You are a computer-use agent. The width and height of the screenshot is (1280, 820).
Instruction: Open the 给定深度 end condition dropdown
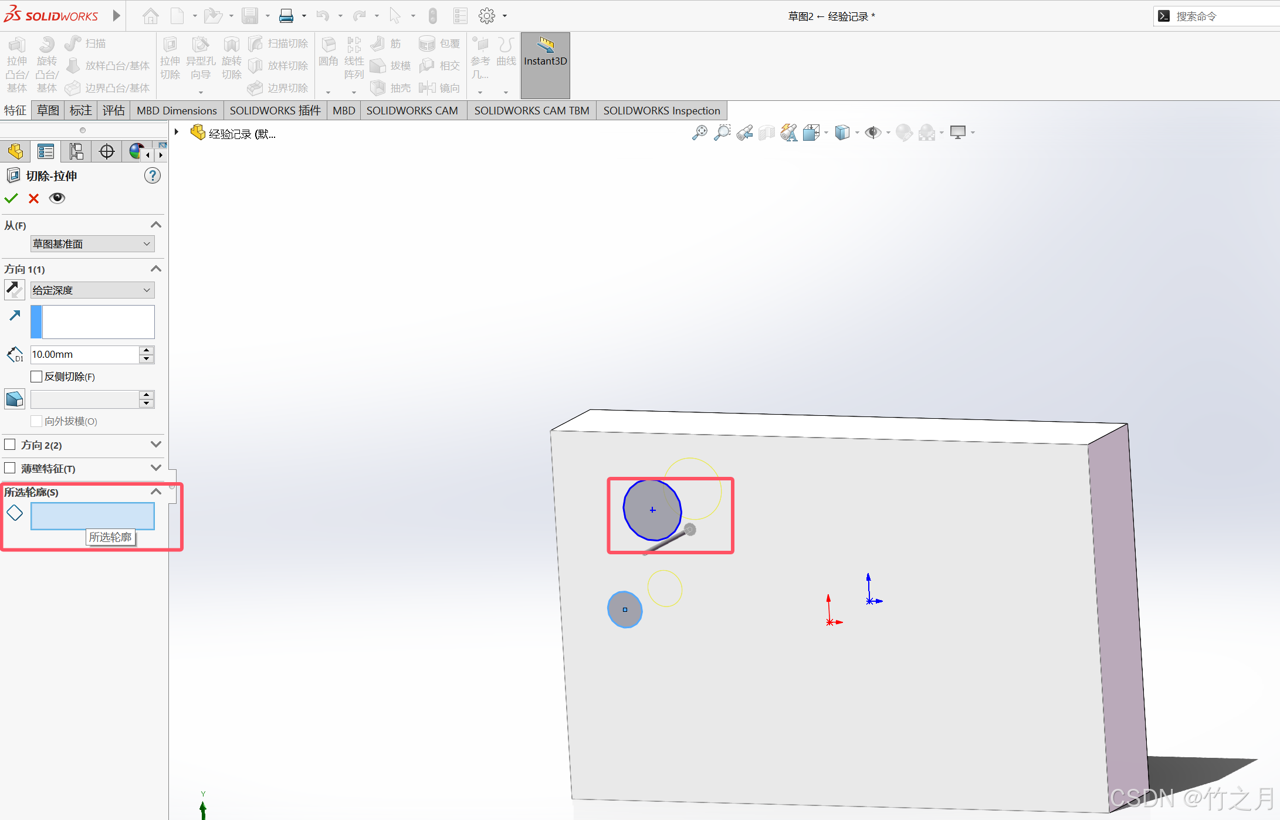pos(92,290)
